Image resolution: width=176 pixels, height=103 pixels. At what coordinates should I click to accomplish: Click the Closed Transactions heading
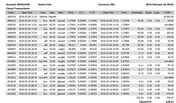click(x=18, y=9)
